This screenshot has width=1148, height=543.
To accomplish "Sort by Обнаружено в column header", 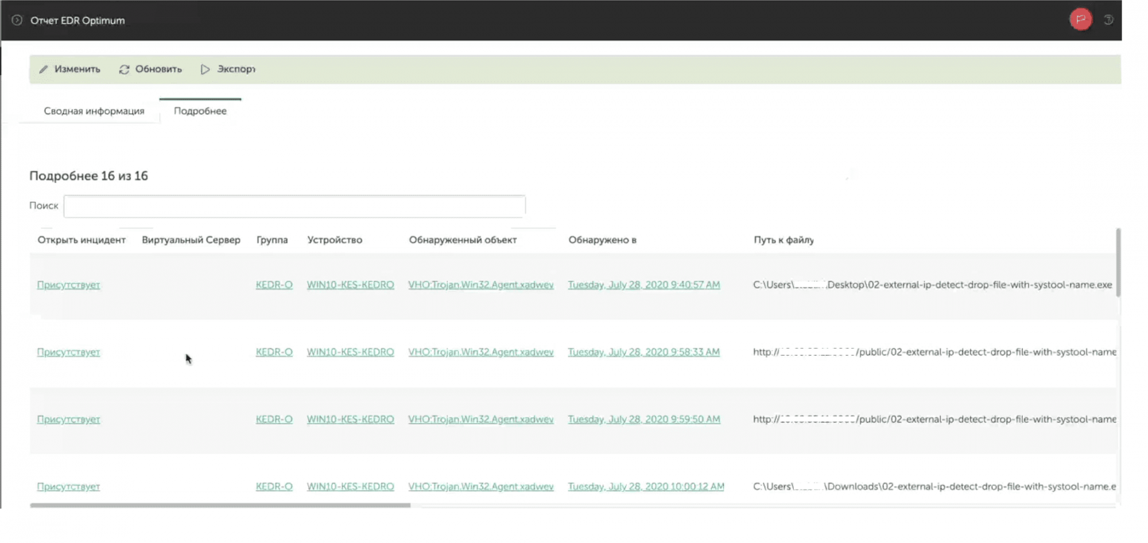I will coord(602,240).
